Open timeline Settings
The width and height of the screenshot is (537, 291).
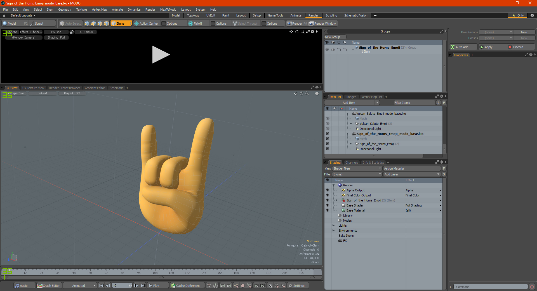coord(298,286)
